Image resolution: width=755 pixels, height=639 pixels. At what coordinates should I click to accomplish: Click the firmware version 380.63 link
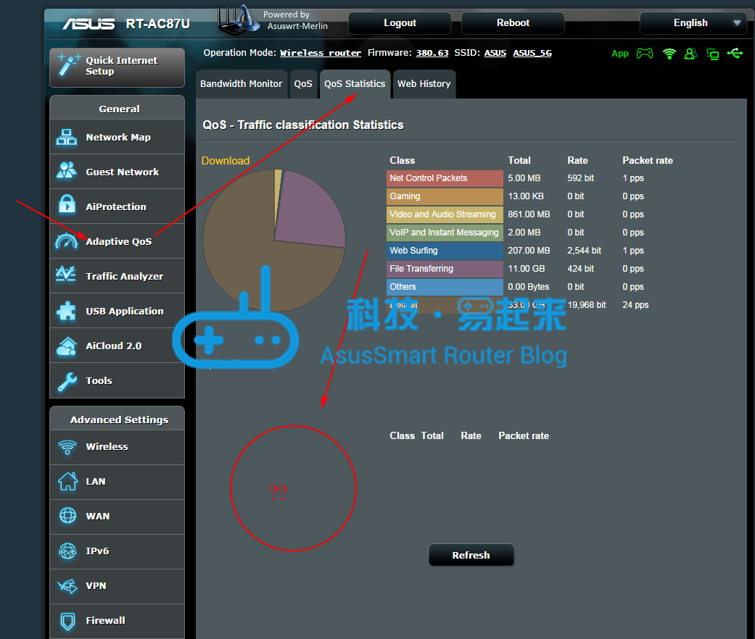tap(432, 53)
